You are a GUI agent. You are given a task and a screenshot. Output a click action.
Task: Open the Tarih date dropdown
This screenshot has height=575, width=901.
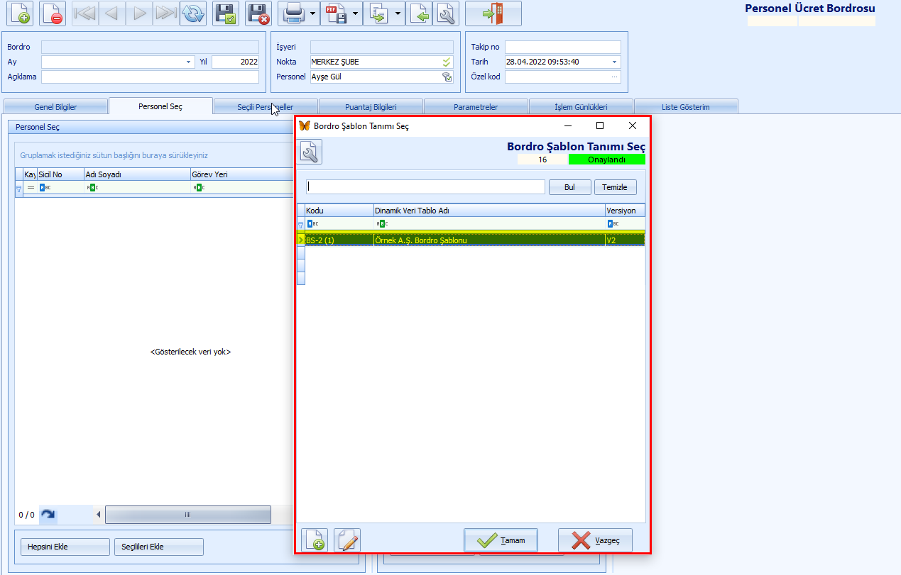(615, 62)
